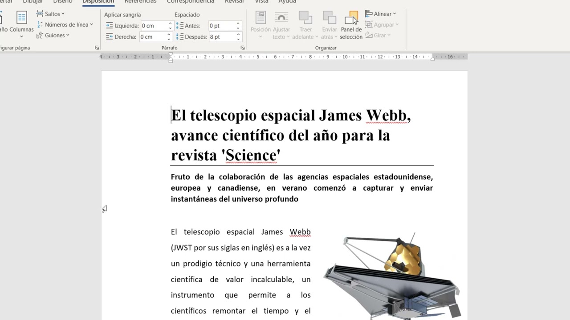
Task: Switch to the Disposición tab
Action: pos(98,2)
